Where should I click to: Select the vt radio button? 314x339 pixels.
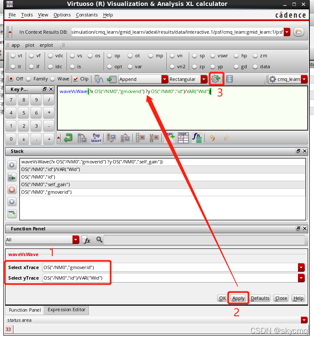pos(13,56)
